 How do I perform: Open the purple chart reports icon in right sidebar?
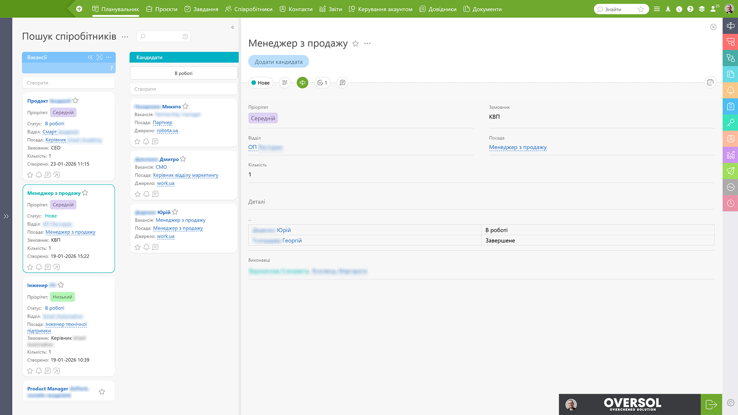730,155
